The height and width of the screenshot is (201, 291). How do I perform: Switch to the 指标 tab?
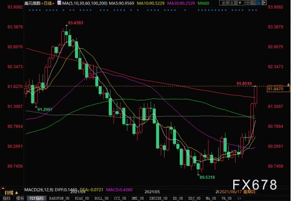(x=7, y=198)
